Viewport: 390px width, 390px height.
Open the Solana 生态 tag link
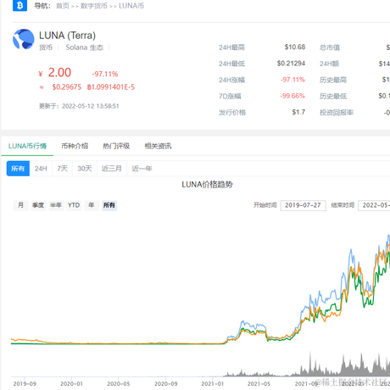85,47
